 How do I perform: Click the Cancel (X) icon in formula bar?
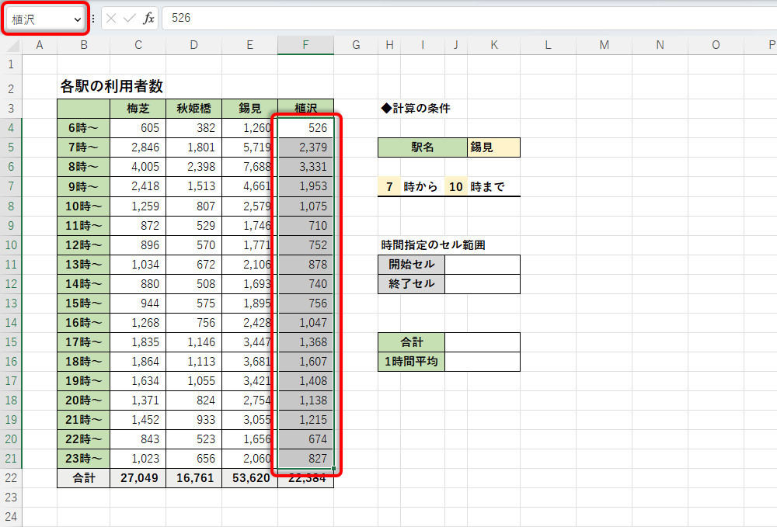pyautogui.click(x=111, y=19)
